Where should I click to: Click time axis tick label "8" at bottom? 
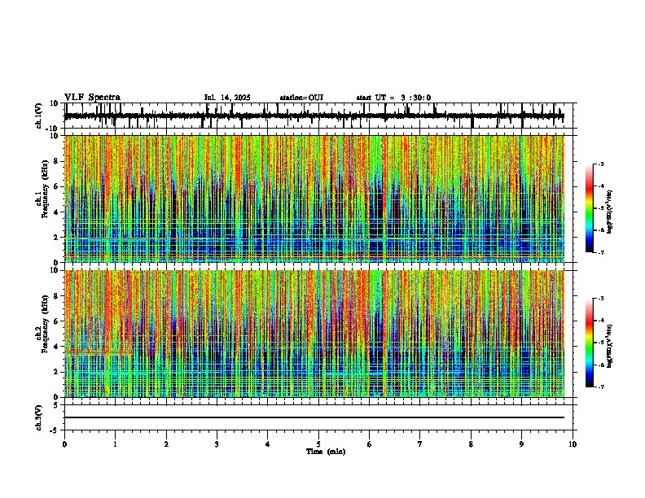471,444
